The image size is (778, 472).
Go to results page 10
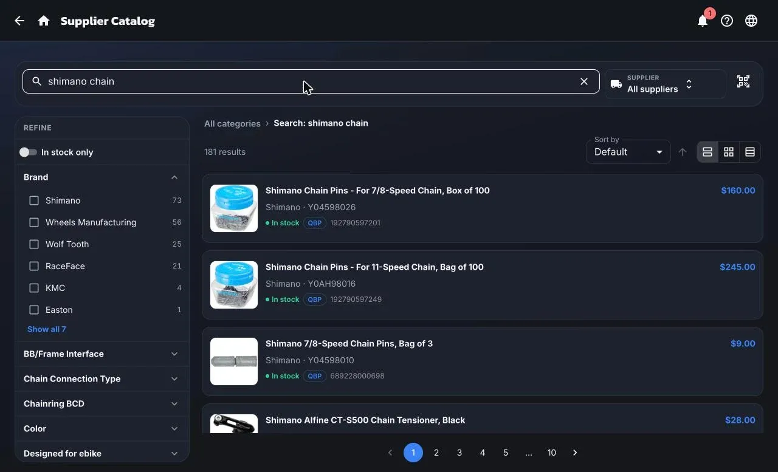[552, 453]
